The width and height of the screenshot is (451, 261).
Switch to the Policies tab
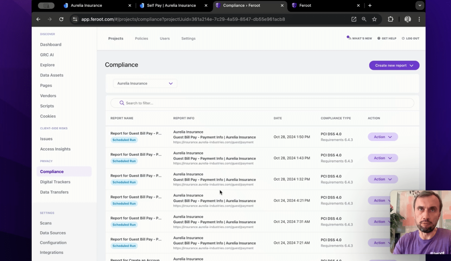pos(141,38)
